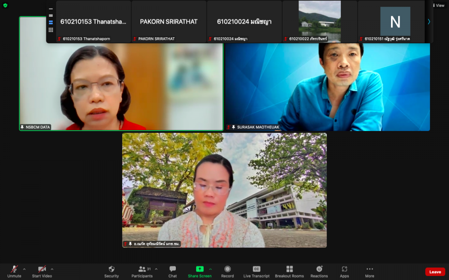Select the PAKORN SRIRATHAT thumbnail
This screenshot has width=449, height=280.
(169, 22)
